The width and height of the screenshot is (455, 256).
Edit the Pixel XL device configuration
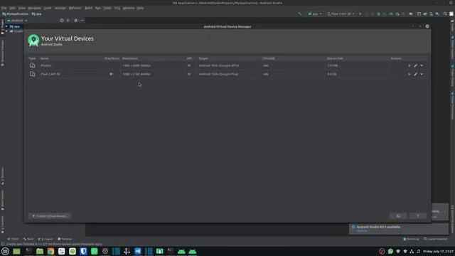[415, 65]
